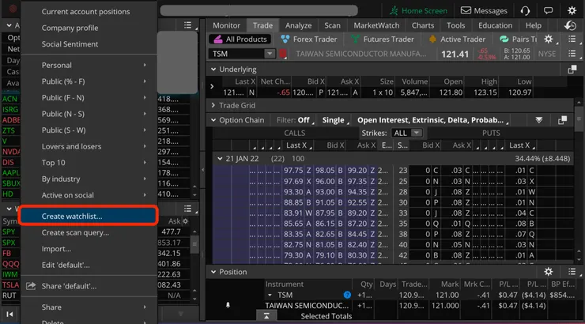Click gear icon beside Pairs Trader
The image size is (585, 324).
[549, 40]
